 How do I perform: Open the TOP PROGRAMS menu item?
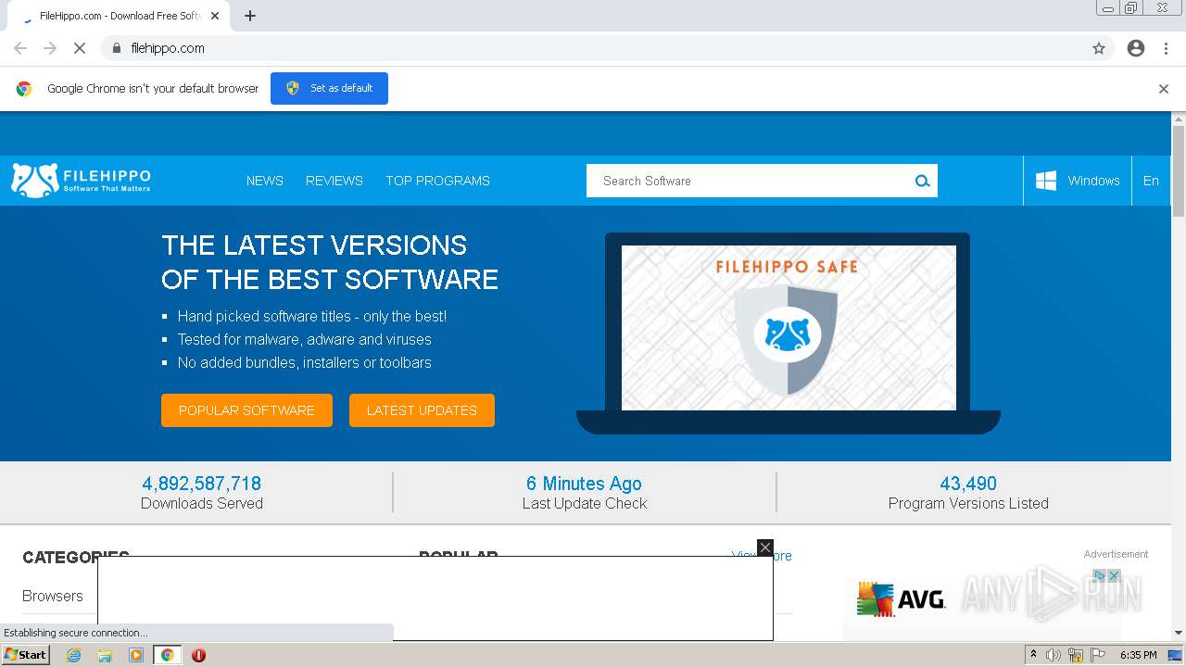[x=438, y=181]
